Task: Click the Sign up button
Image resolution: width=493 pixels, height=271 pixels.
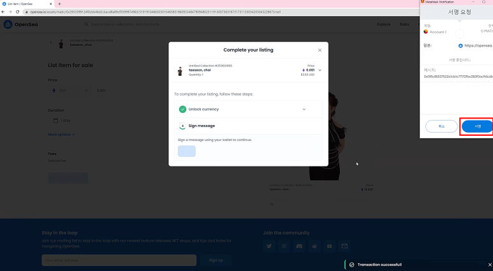Action: [x=216, y=260]
